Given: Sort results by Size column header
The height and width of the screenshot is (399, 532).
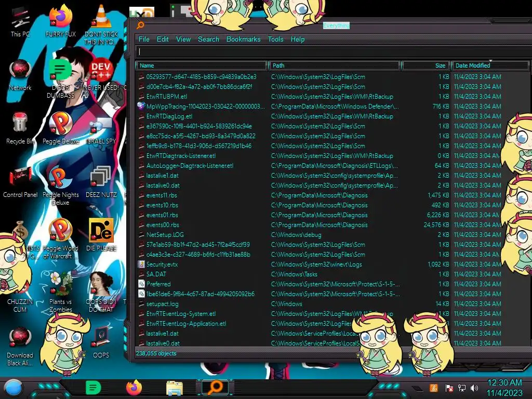Looking at the screenshot, I should (426, 65).
